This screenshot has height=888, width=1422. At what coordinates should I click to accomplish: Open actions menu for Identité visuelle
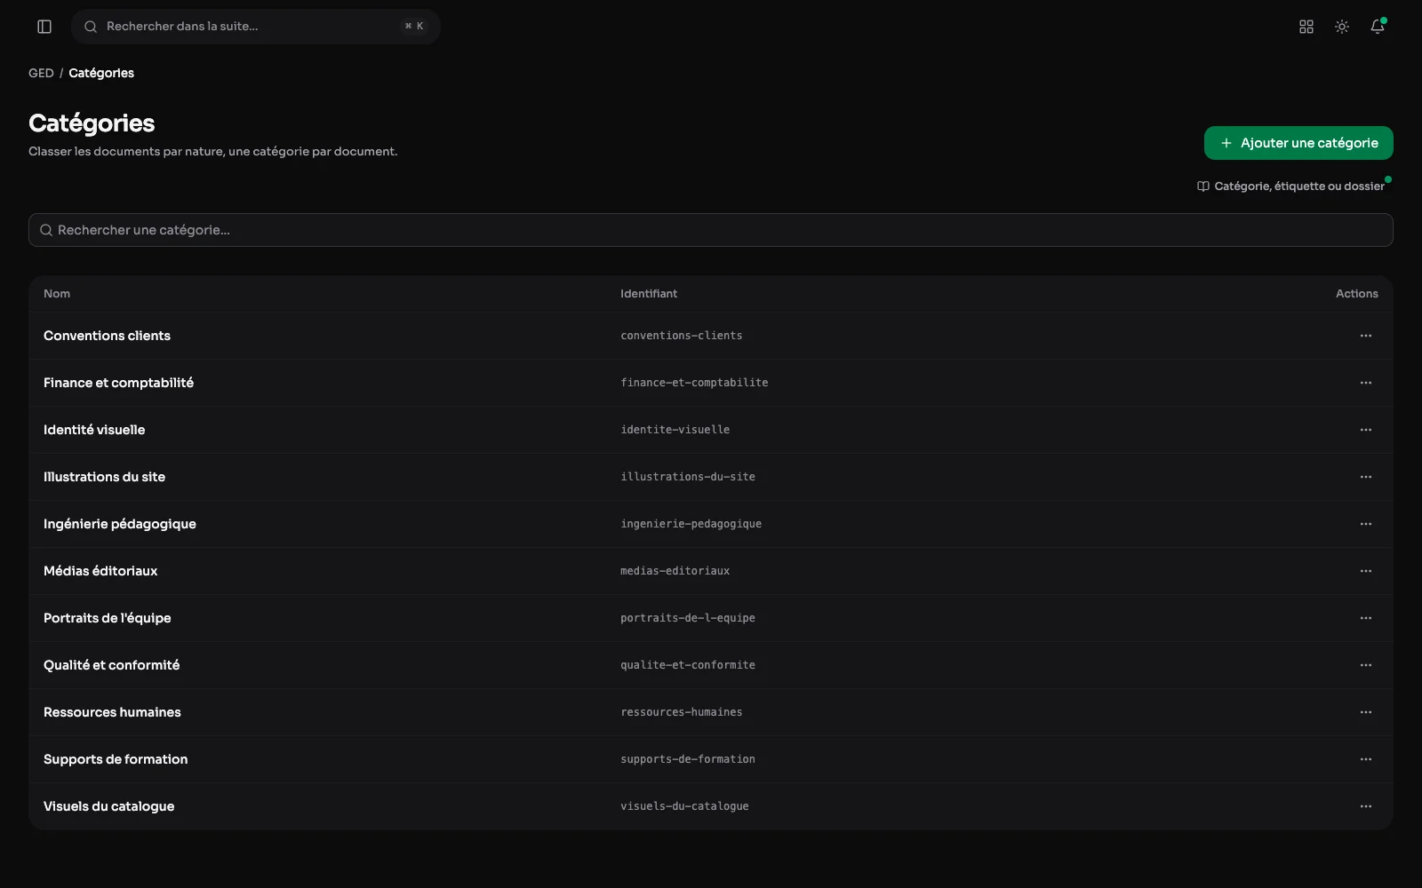coord(1366,430)
